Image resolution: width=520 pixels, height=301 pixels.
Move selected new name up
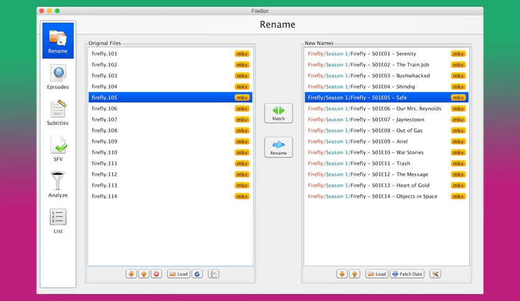click(x=355, y=274)
